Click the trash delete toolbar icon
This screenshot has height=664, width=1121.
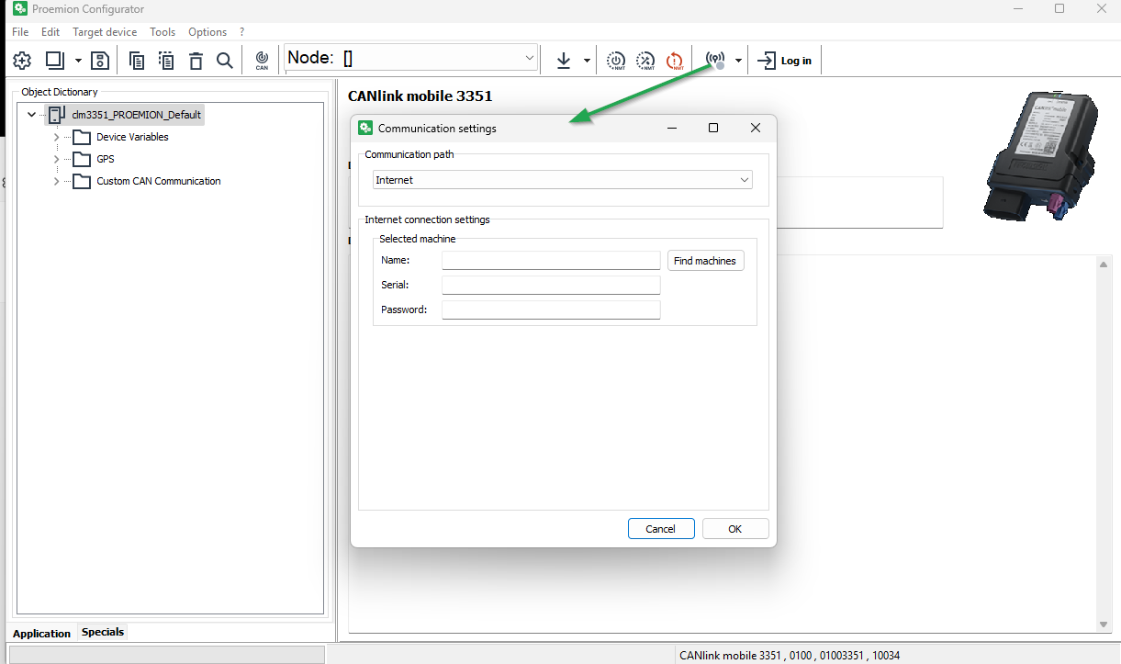coord(196,61)
